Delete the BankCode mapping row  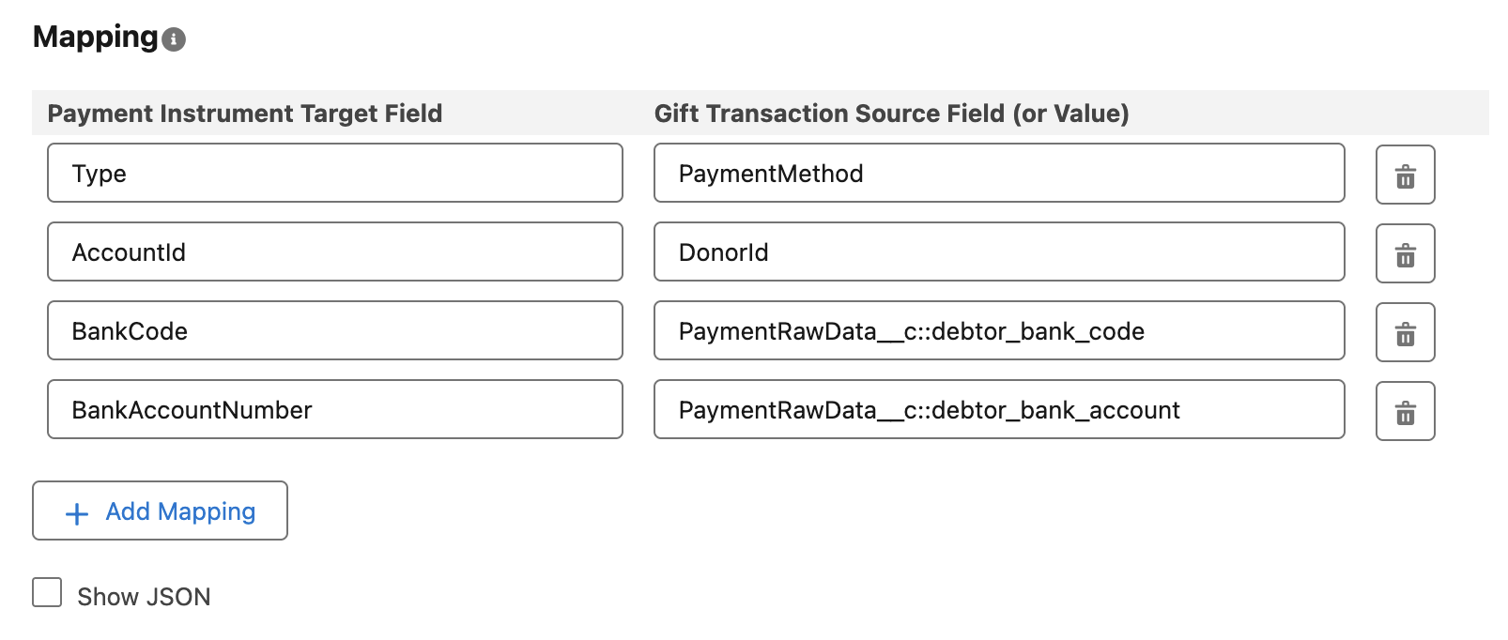pos(1405,333)
